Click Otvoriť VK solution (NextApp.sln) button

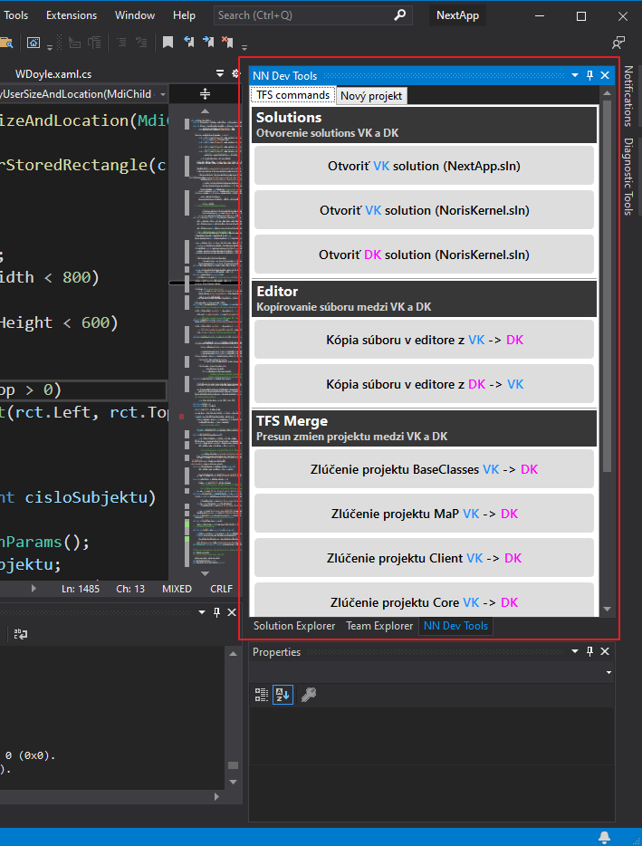click(x=424, y=166)
